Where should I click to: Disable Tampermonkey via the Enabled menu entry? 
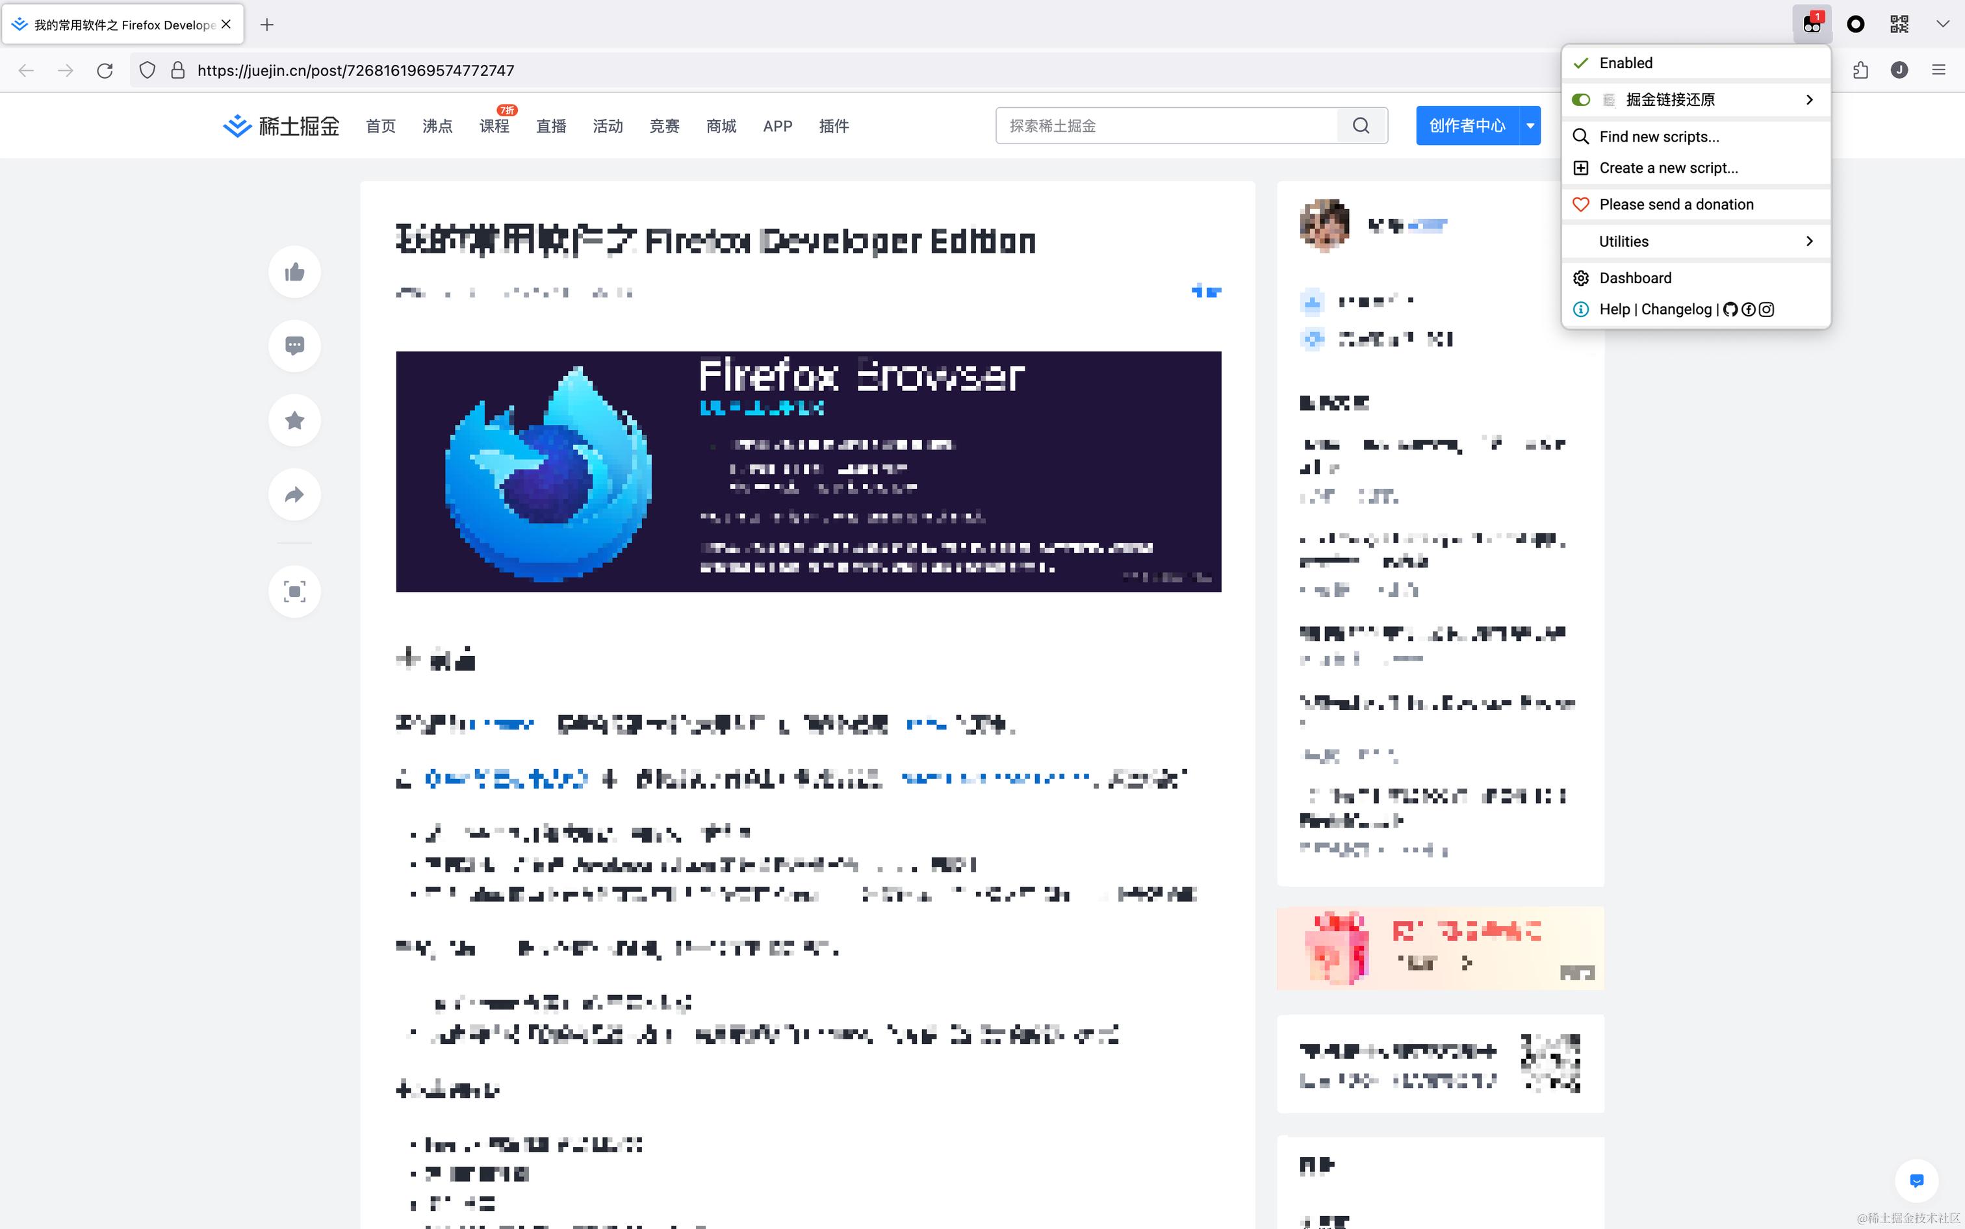pyautogui.click(x=1626, y=62)
